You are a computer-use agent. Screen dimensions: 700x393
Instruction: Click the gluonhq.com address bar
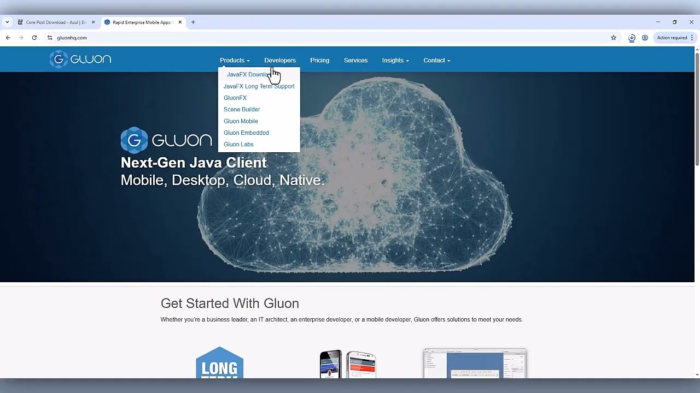(328, 38)
